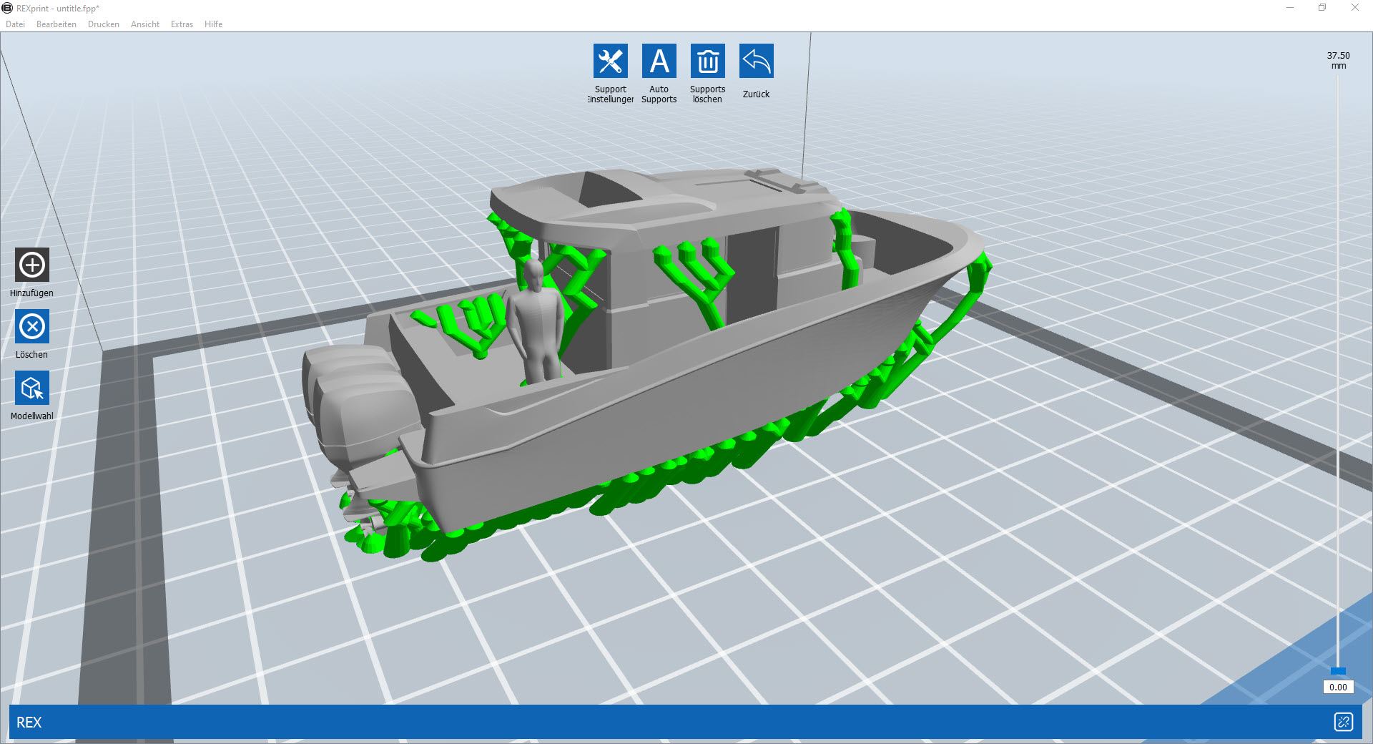Delete supports with Supports löschen
This screenshot has height=744, width=1373.
tap(707, 61)
